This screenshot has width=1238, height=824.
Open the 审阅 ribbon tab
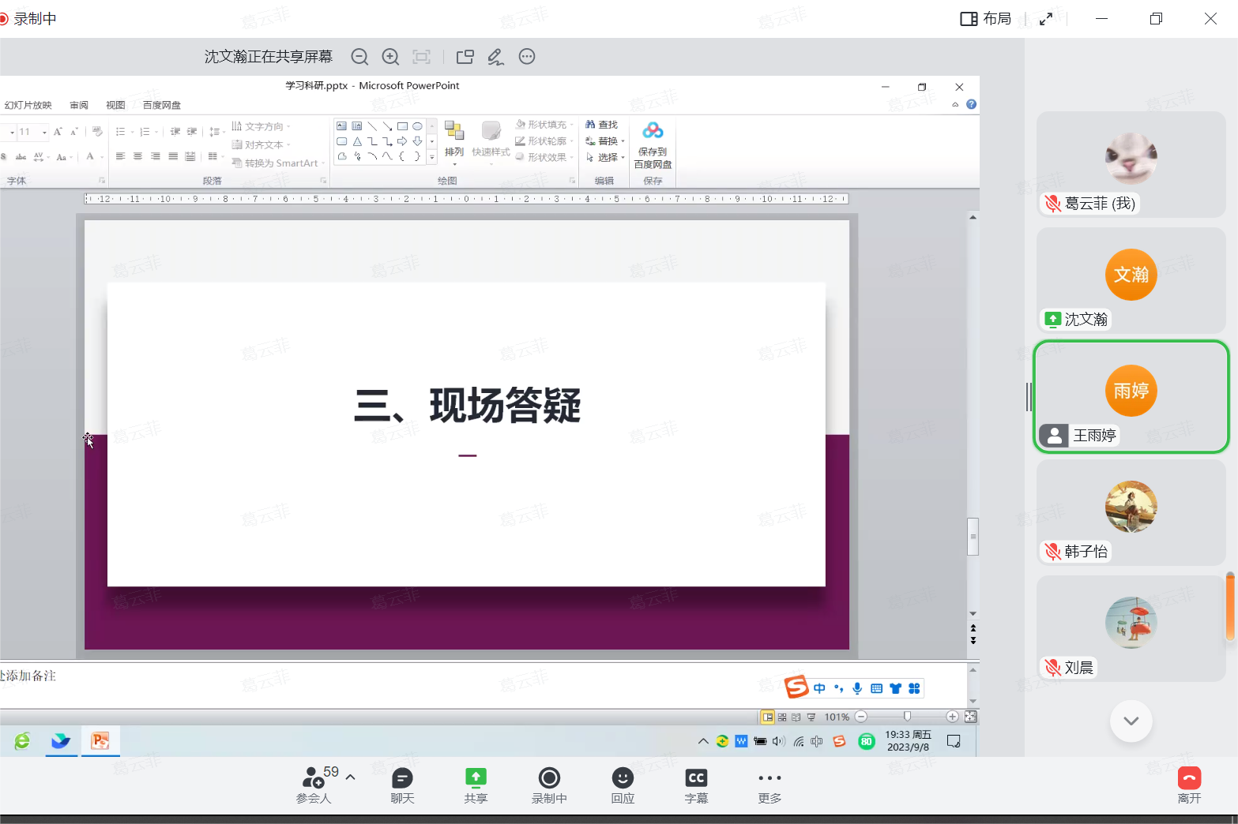coord(79,105)
